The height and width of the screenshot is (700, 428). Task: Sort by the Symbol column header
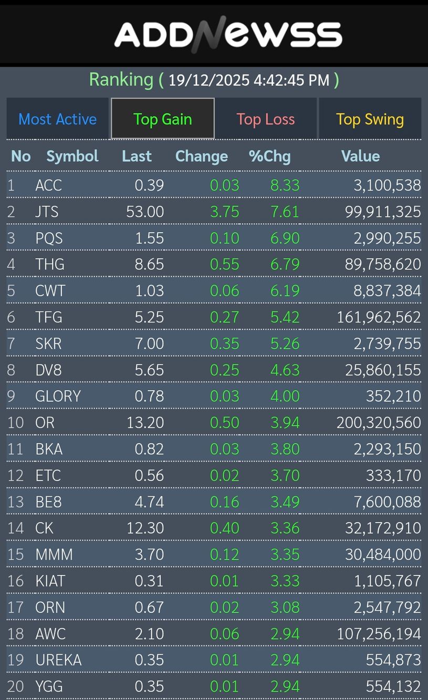click(x=72, y=156)
